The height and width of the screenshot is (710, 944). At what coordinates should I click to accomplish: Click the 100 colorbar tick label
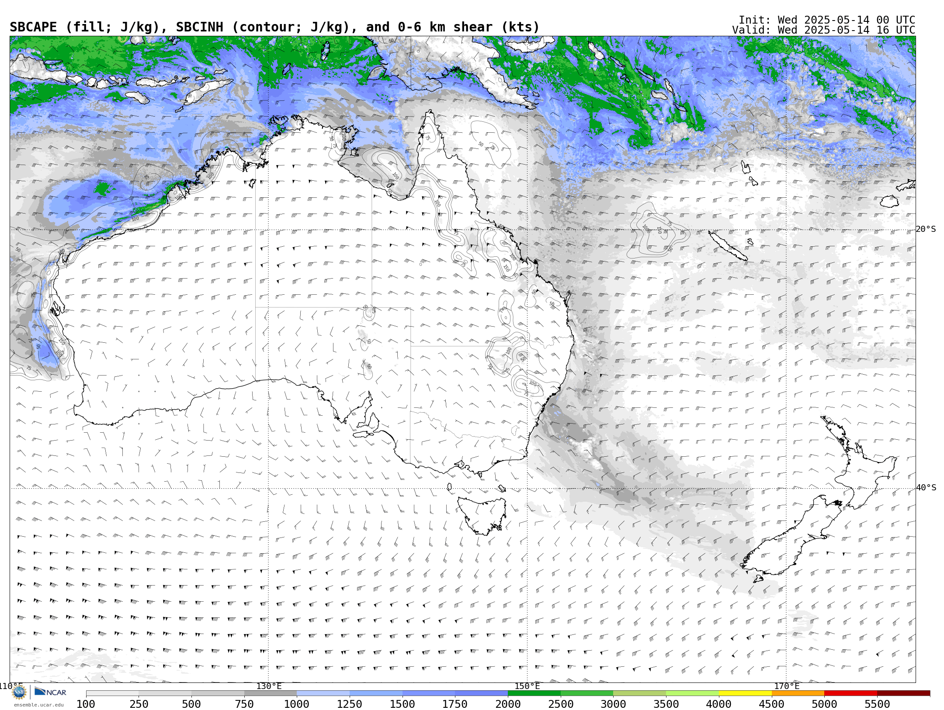tap(86, 704)
